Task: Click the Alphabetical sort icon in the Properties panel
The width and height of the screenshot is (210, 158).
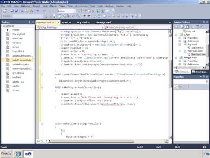Action: click(x=181, y=87)
